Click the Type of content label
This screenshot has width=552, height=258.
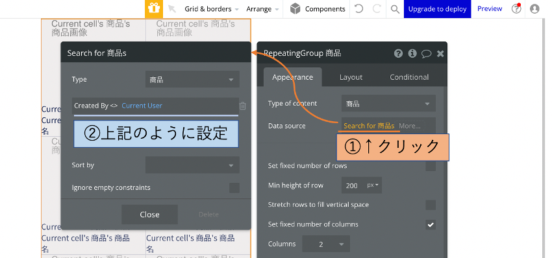pos(292,103)
